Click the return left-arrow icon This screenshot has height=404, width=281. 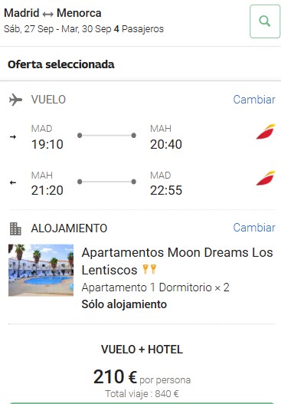point(13,182)
